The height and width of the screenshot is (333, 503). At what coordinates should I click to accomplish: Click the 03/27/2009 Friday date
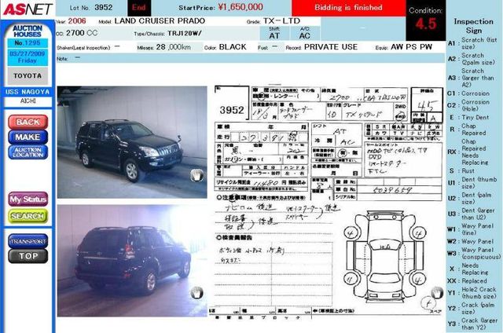coord(28,57)
